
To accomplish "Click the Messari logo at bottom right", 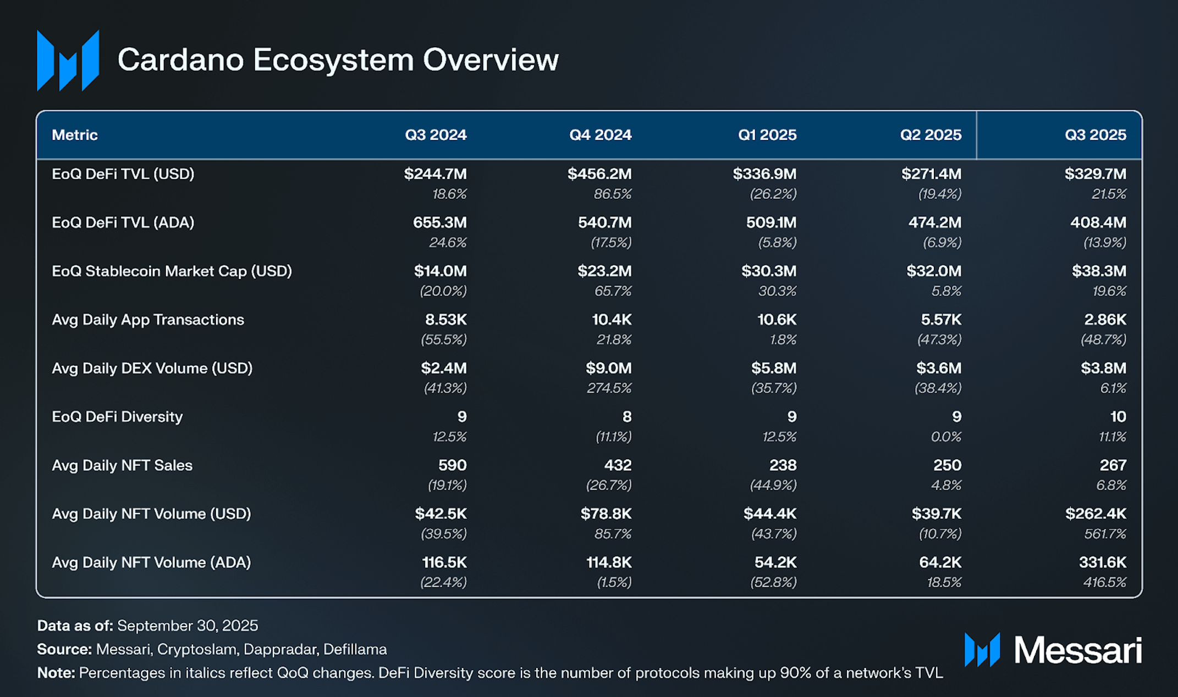I will tap(1053, 650).
